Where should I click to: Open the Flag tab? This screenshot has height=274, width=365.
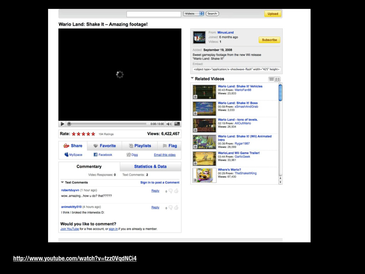pos(170,146)
